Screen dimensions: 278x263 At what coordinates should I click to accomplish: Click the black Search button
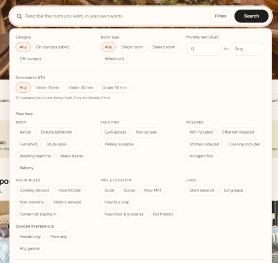point(251,16)
